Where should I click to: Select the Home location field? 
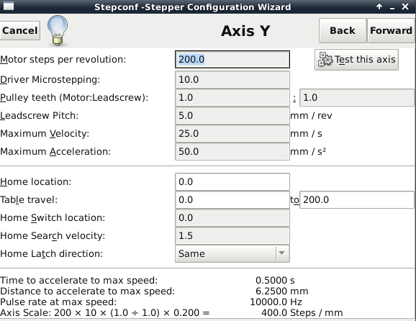pyautogui.click(x=232, y=181)
